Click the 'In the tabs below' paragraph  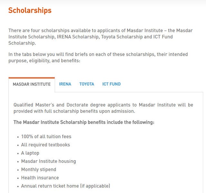point(98,57)
